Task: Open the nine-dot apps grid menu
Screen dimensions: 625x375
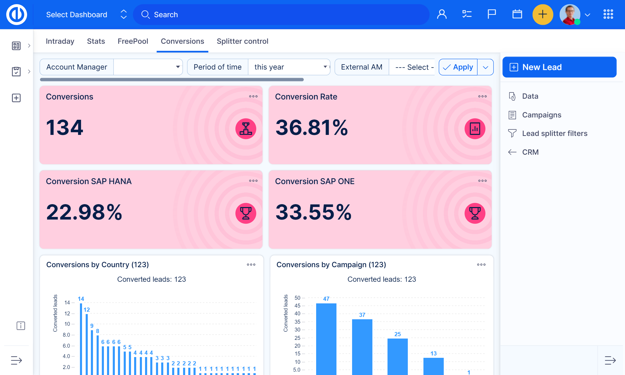Action: coord(608,14)
